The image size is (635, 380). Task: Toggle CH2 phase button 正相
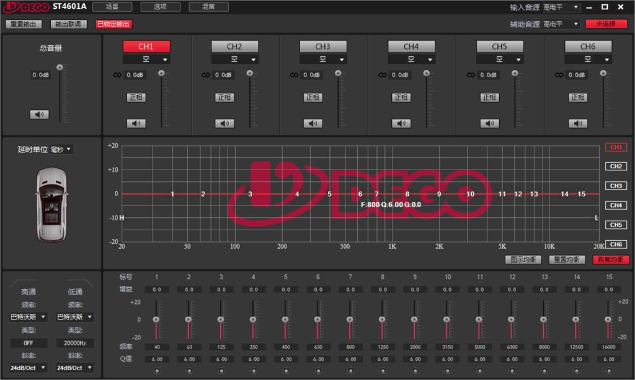click(x=224, y=97)
